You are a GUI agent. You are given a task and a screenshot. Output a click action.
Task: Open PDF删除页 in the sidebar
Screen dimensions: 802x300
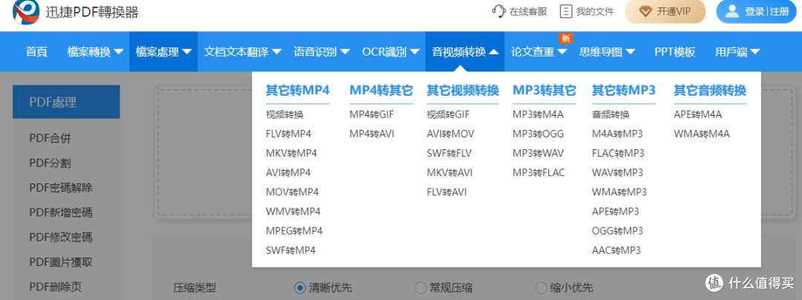[x=55, y=287]
